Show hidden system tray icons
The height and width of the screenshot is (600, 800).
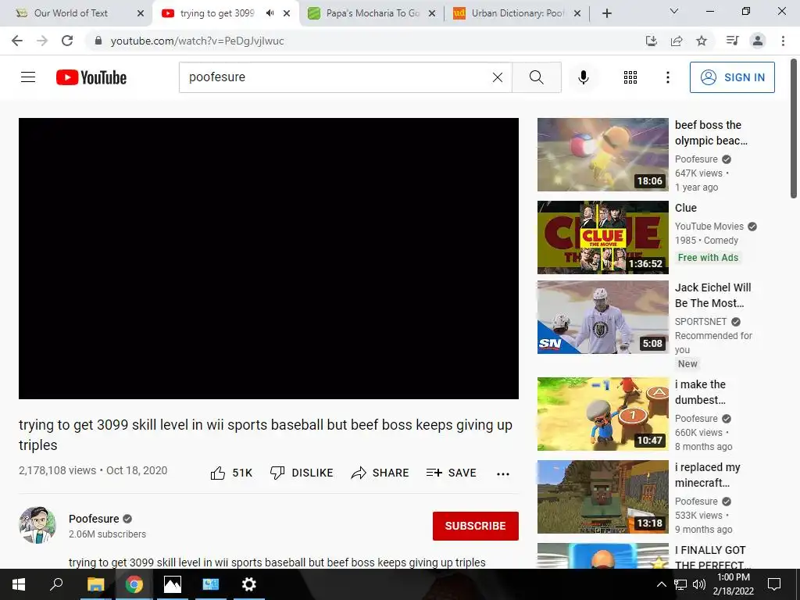point(661,584)
